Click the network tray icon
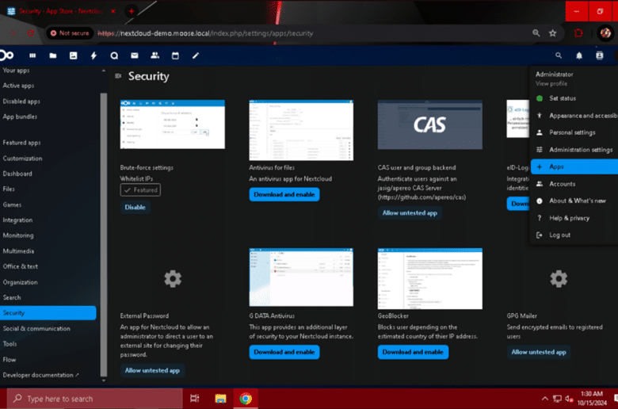The width and height of the screenshot is (618, 409). (x=557, y=399)
